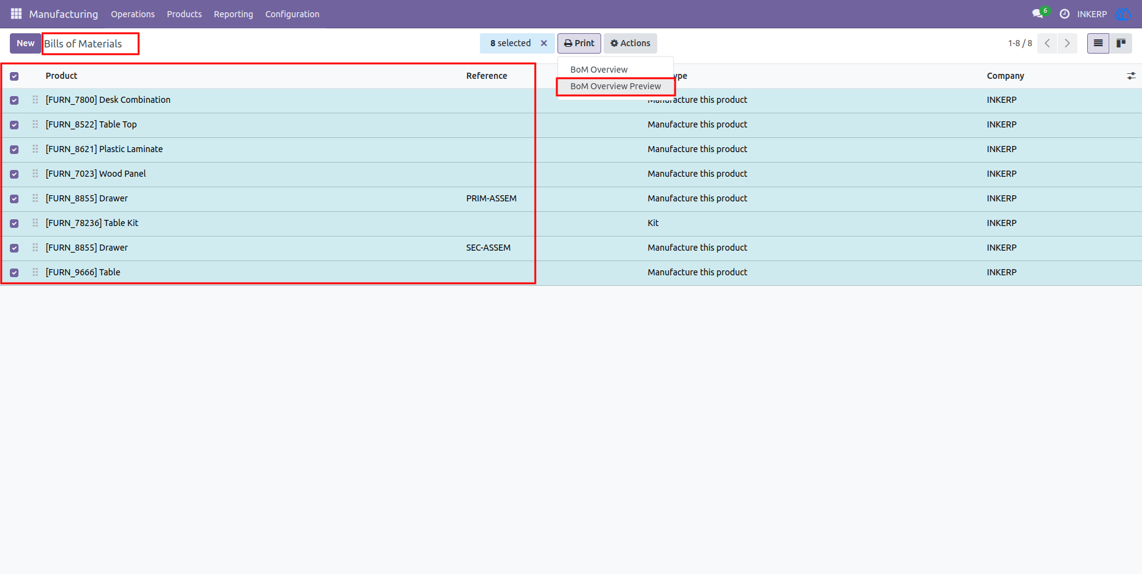Screen dimensions: 1142x574
Task: Click the Manufacturing app title
Action: [63, 14]
